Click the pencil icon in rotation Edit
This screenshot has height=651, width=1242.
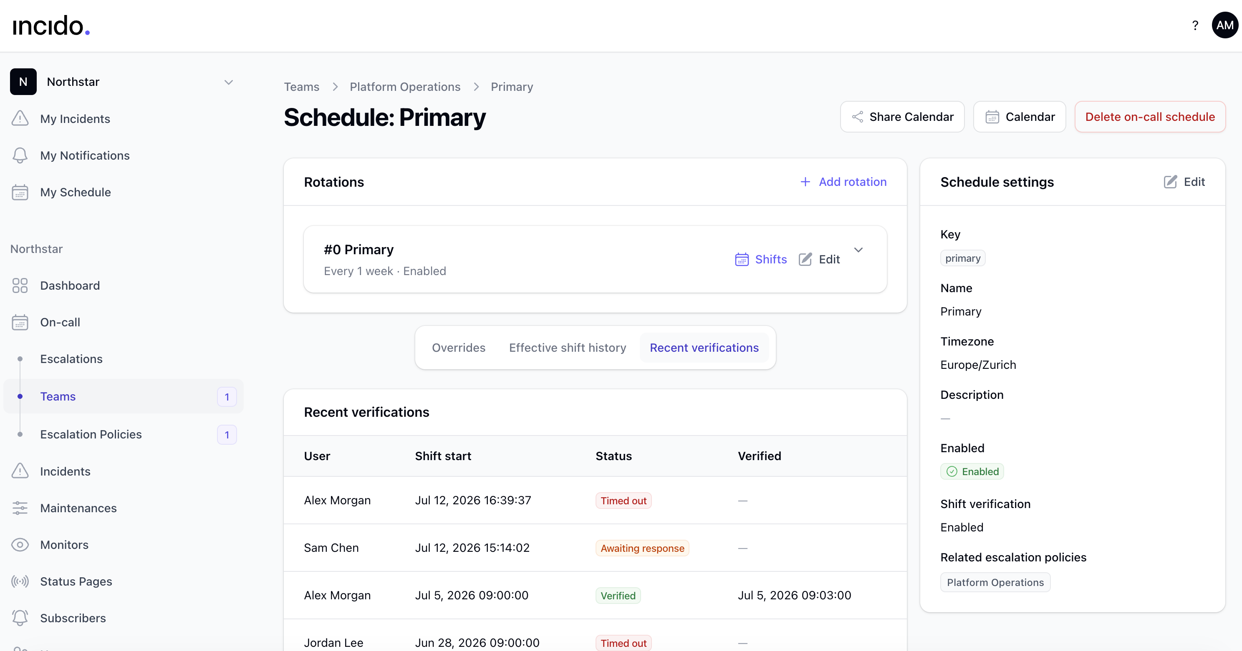point(805,259)
